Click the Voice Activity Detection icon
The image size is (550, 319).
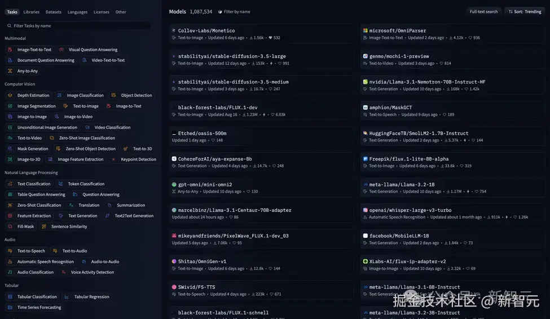[64, 272]
